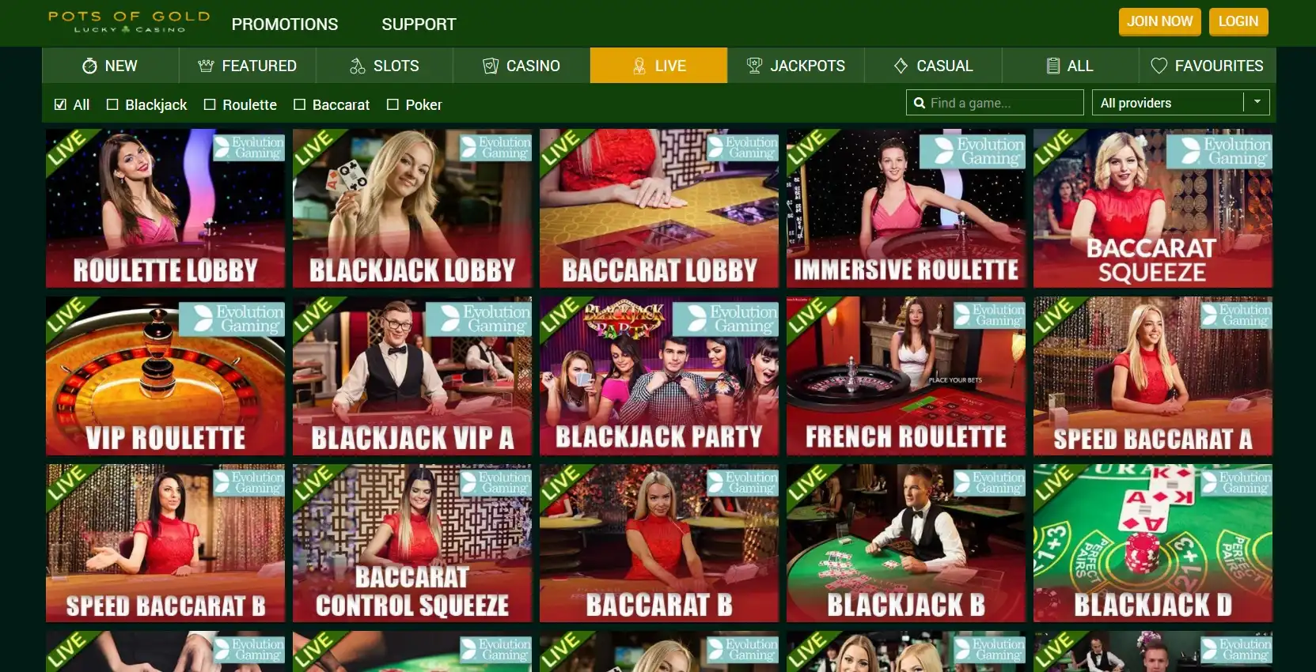The width and height of the screenshot is (1316, 672).
Task: Click the CASUAL diamond icon
Action: coord(901,66)
